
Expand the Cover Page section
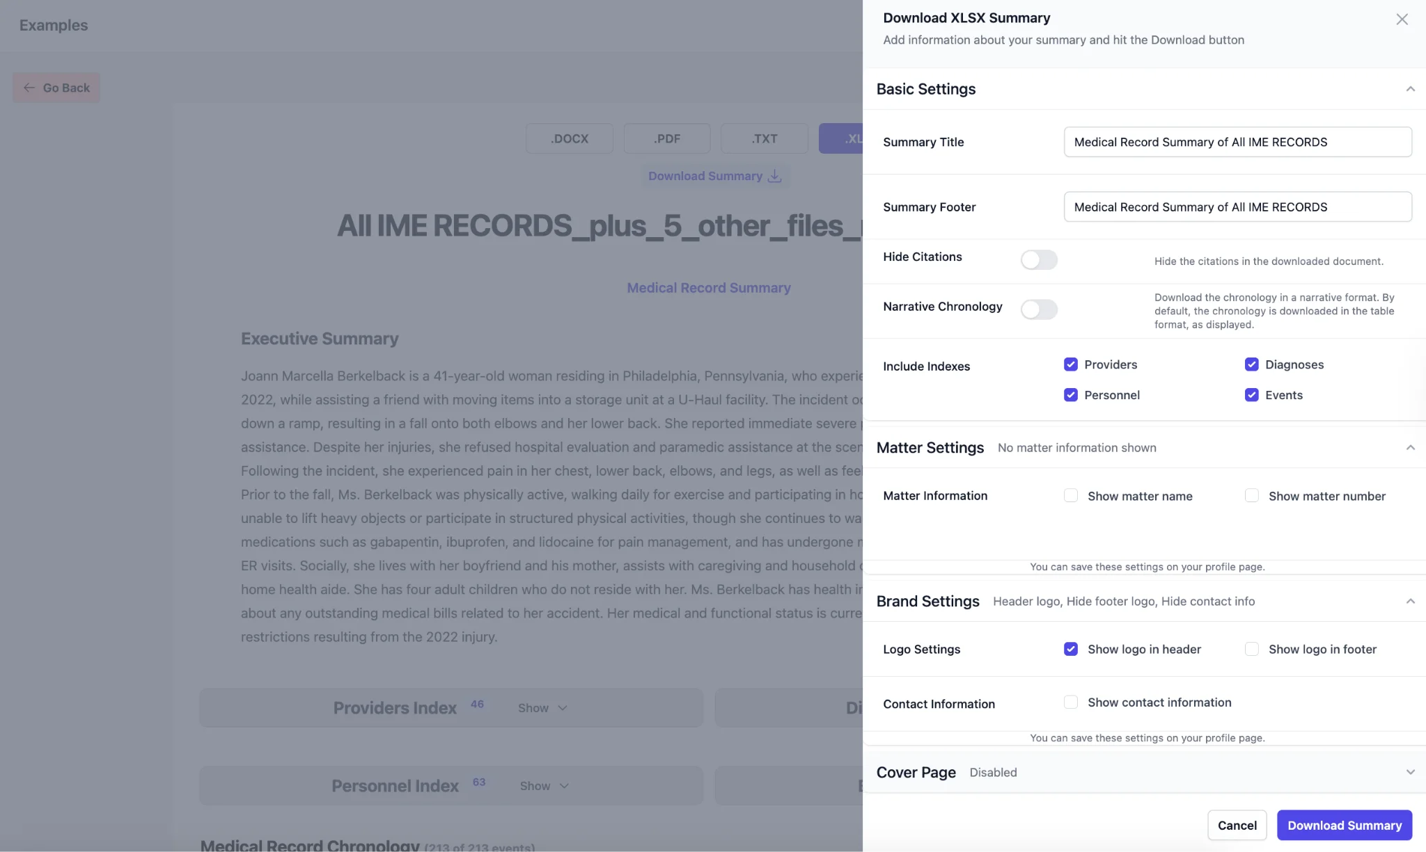point(1410,773)
